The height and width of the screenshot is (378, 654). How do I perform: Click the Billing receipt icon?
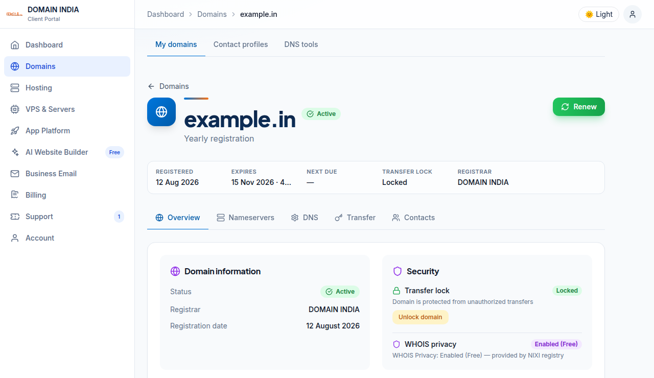pyautogui.click(x=15, y=195)
